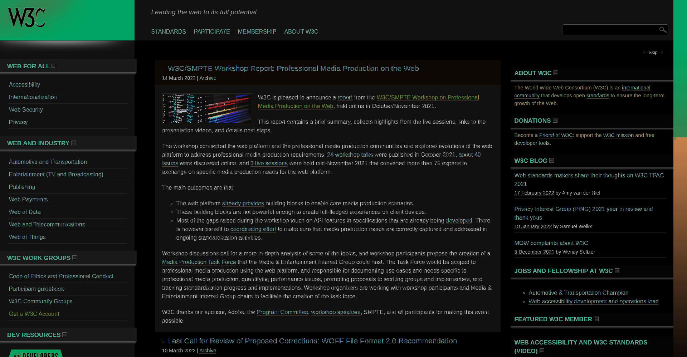Open the Accessibility link

[24, 85]
